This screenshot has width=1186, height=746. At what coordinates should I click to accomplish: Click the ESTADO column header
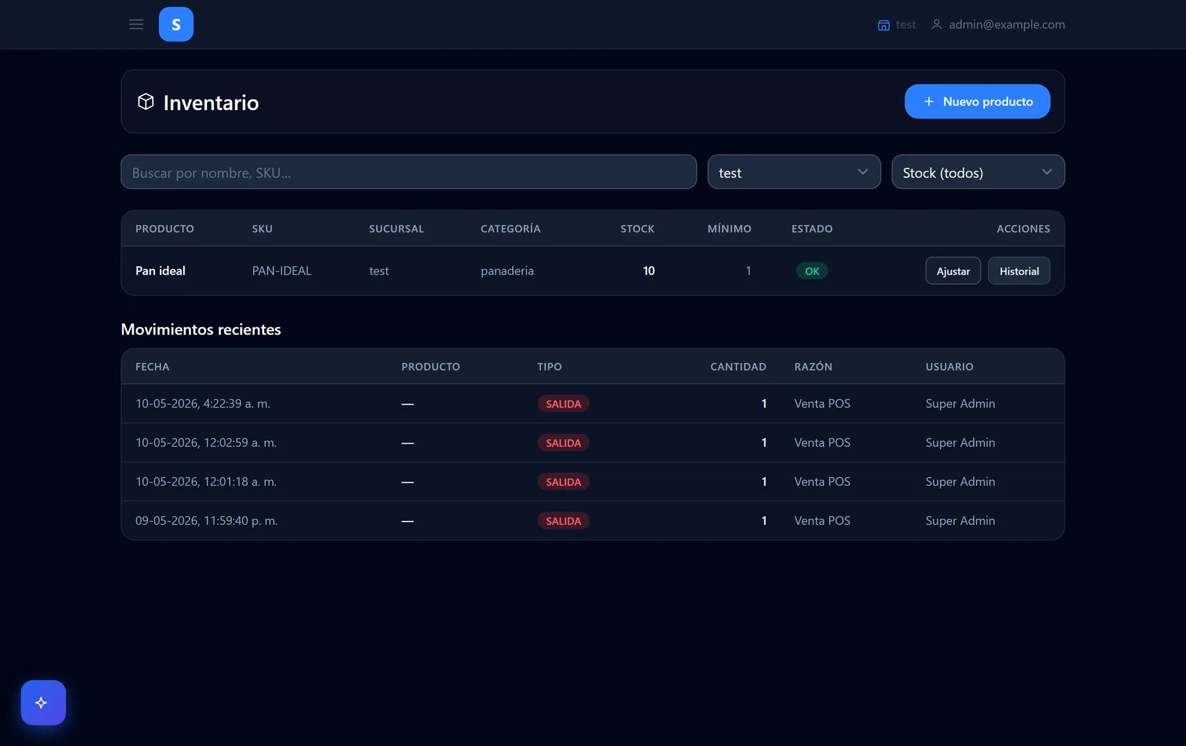point(812,228)
